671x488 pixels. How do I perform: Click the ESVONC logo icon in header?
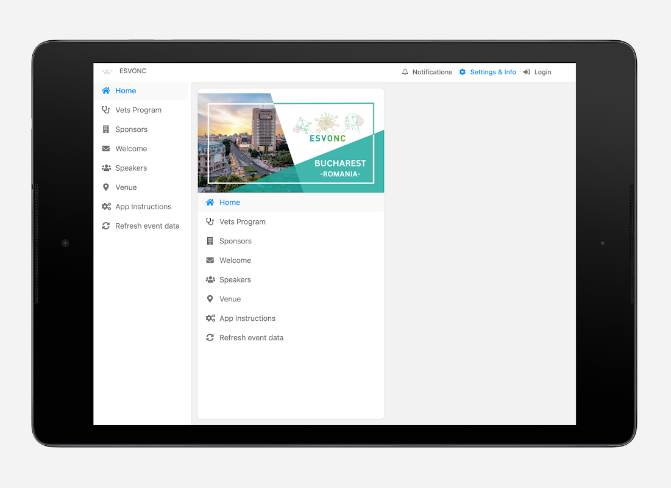107,71
